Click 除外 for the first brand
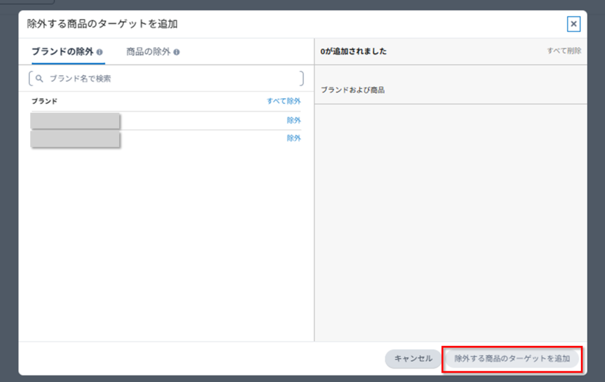Viewport: 605px width, 382px height. click(x=294, y=120)
